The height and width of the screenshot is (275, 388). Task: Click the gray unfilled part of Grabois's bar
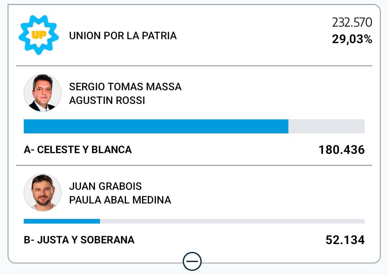coord(232,221)
